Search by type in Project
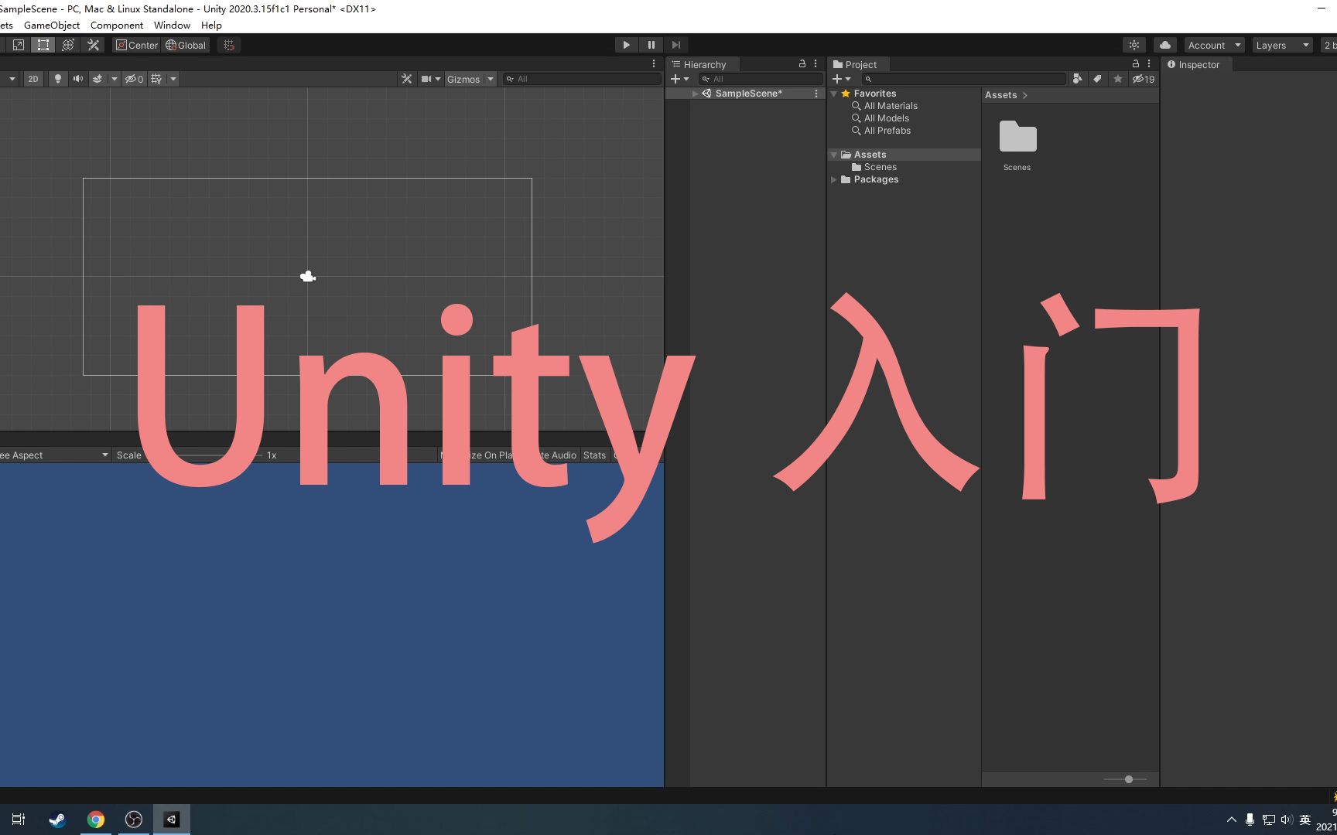1337x835 pixels. [x=1077, y=79]
